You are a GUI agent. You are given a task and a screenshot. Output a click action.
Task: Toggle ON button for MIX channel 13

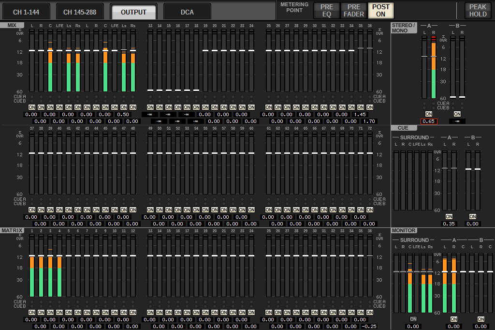[150, 107]
